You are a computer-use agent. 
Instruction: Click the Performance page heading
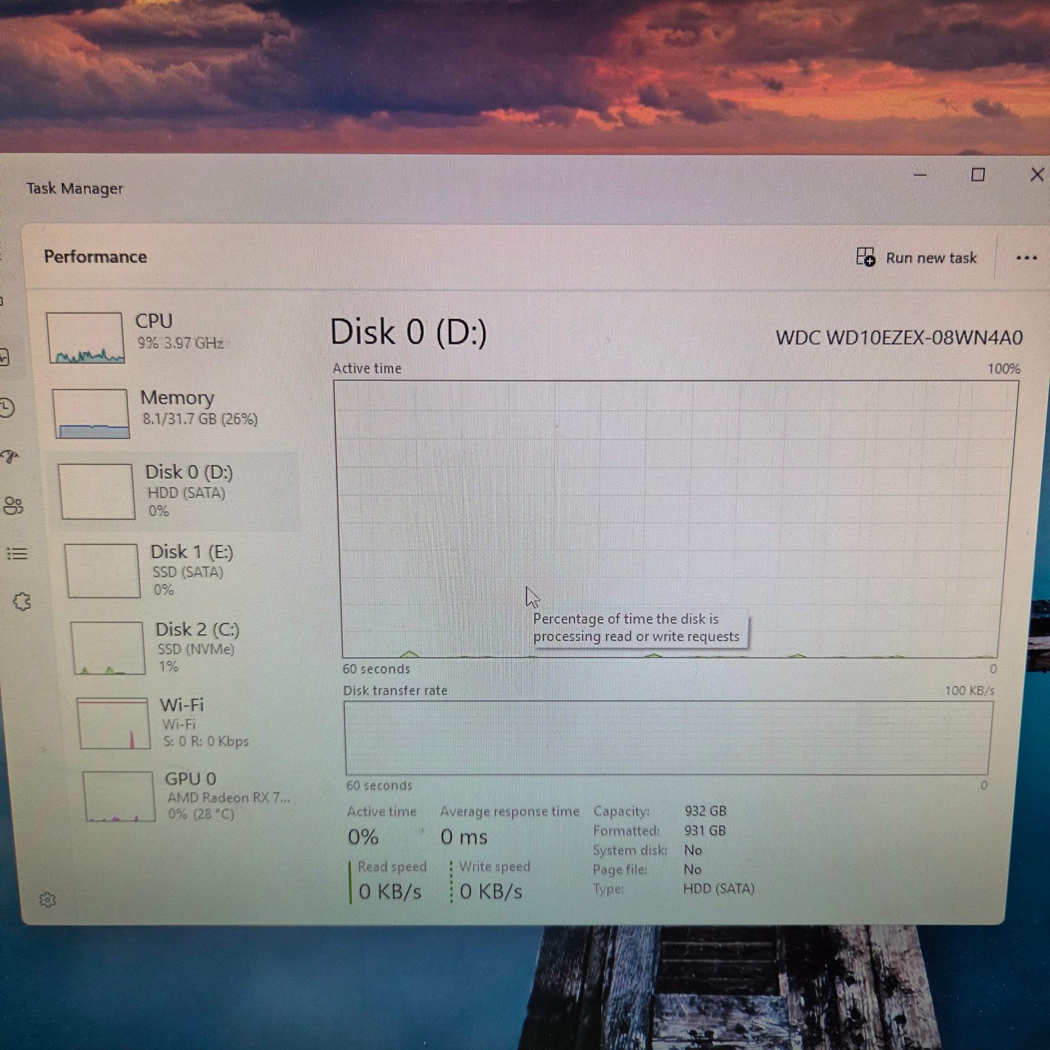(95, 257)
